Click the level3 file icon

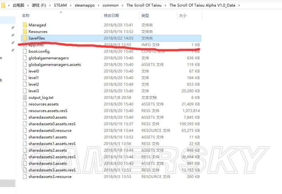25,91
